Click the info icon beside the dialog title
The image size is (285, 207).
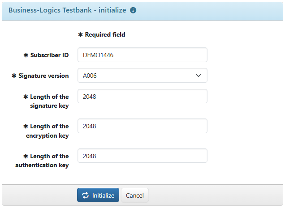tap(133, 10)
